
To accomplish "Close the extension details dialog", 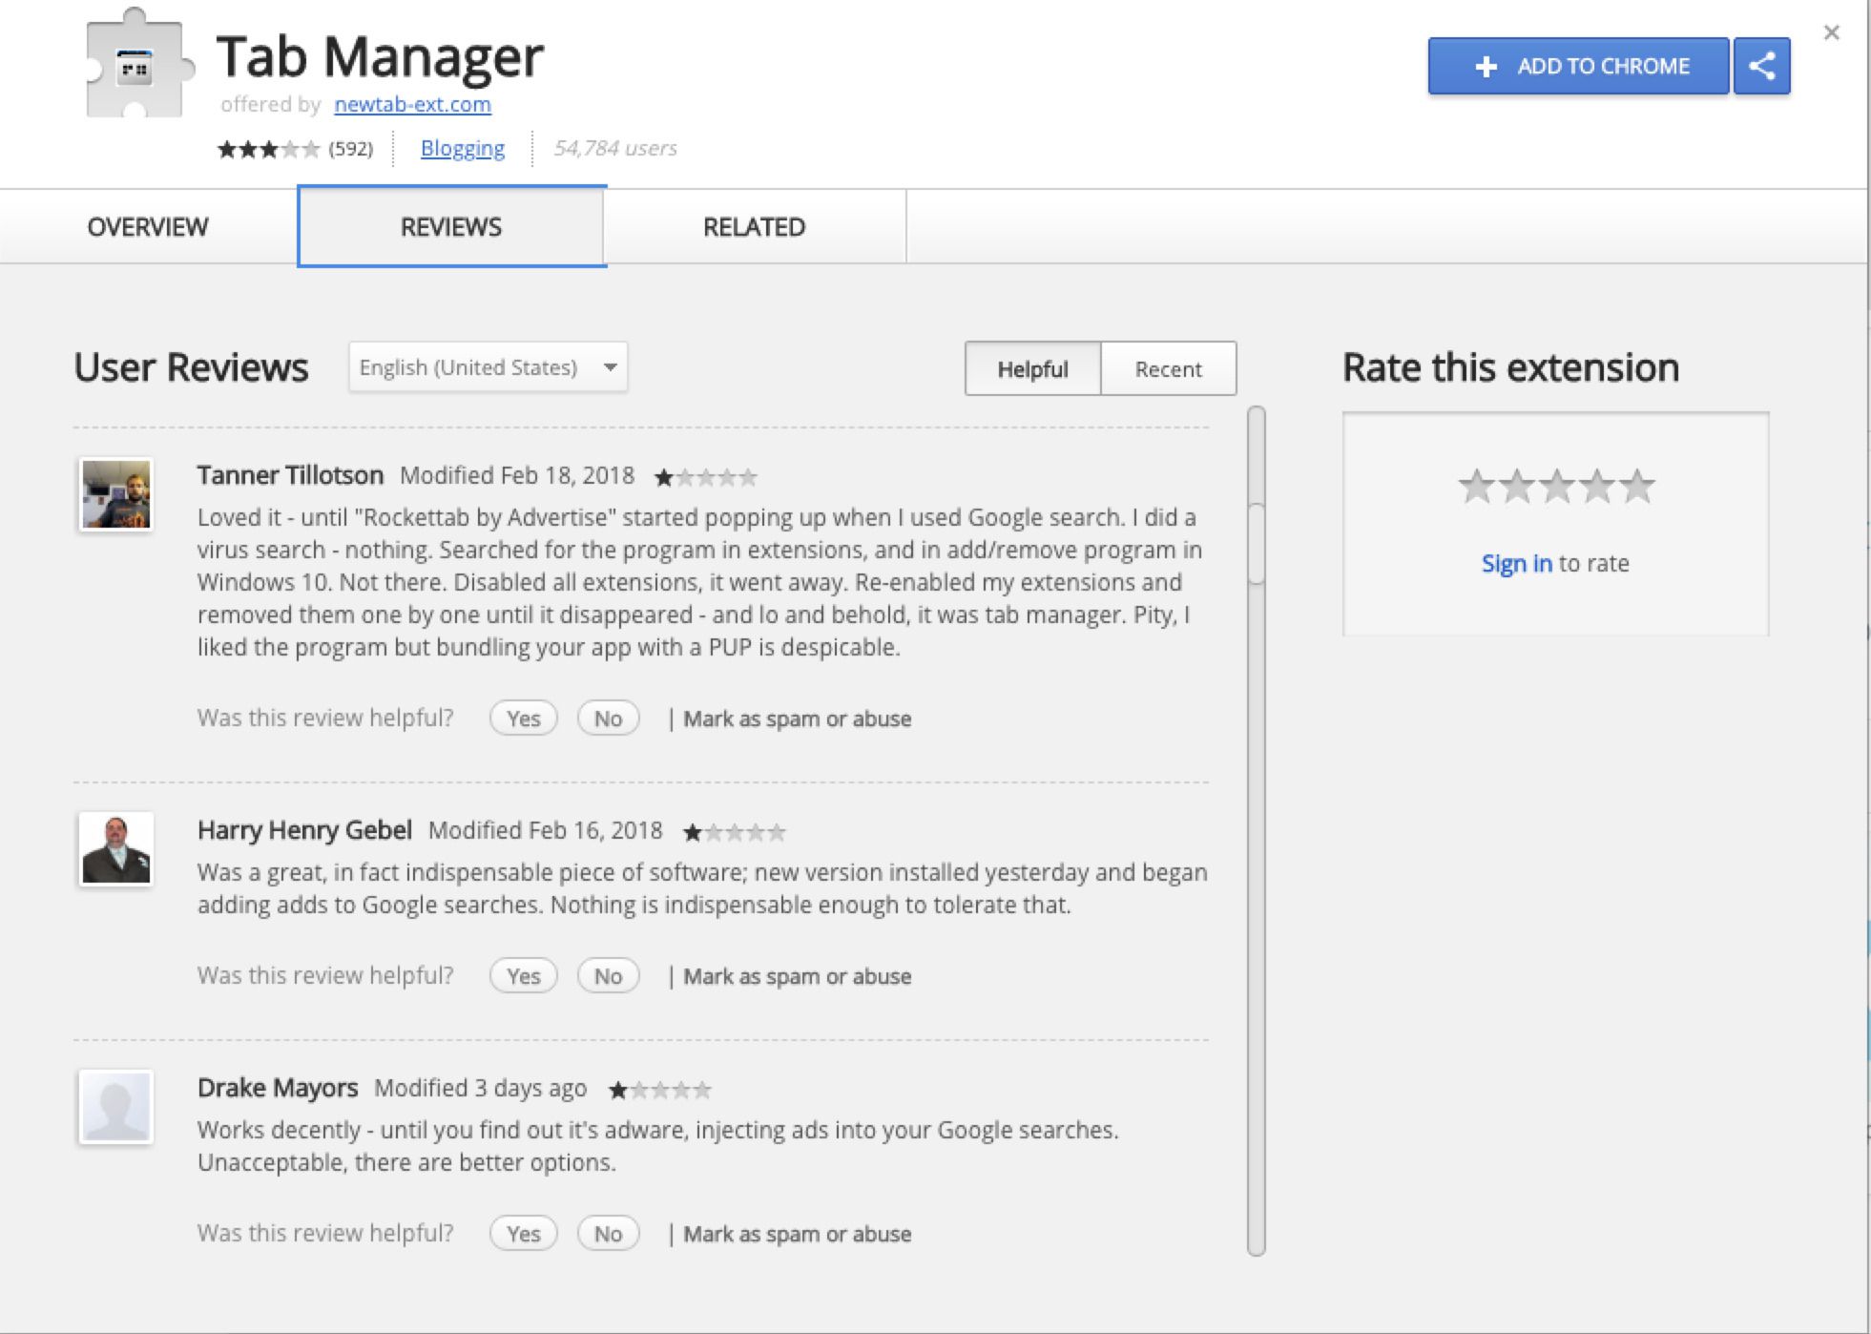I will click(x=1831, y=32).
